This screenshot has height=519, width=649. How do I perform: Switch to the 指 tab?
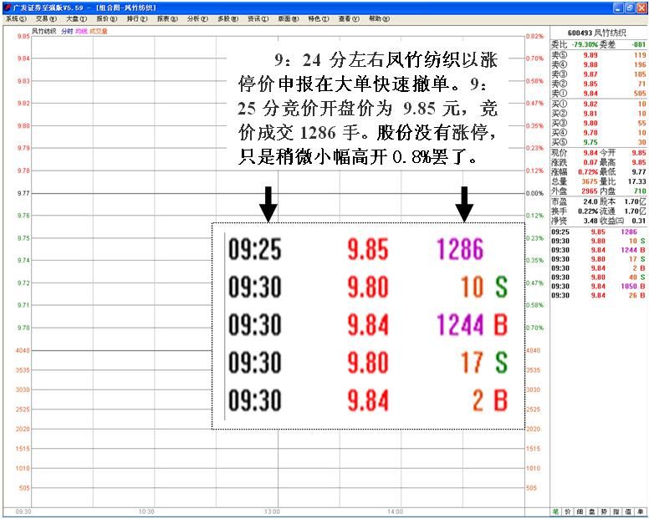(x=616, y=511)
